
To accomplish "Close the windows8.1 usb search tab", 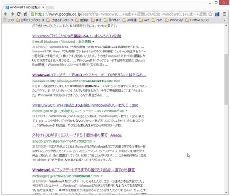I will tap(43, 7).
